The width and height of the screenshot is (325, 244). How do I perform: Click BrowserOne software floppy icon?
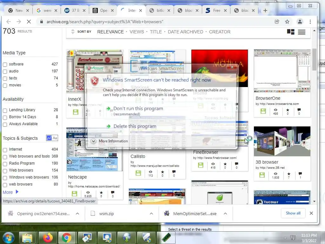263,111
